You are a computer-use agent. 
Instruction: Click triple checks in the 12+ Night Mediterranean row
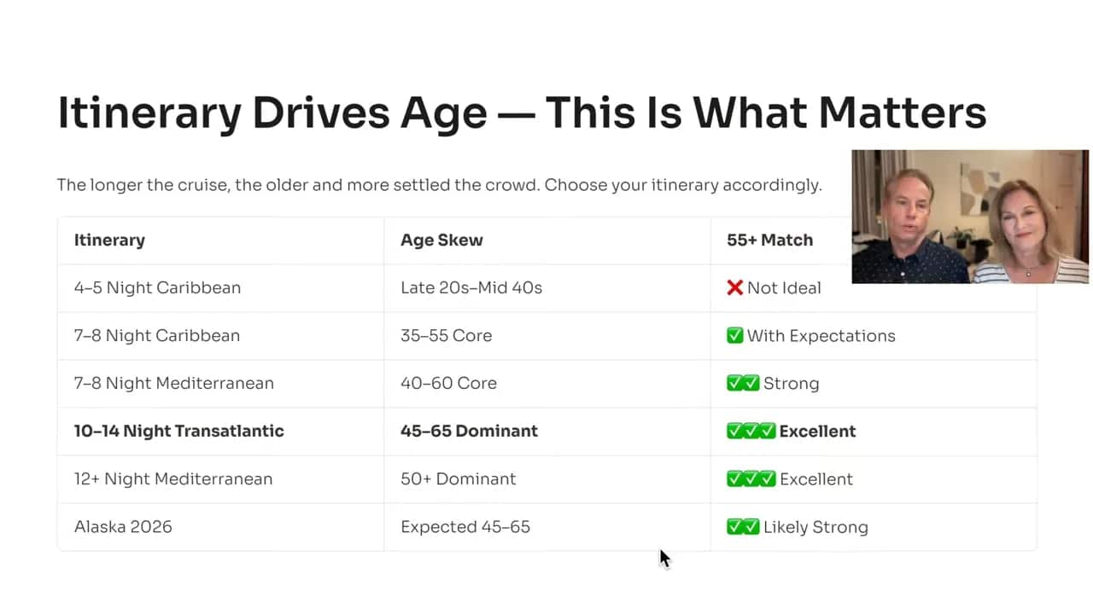[x=751, y=479]
